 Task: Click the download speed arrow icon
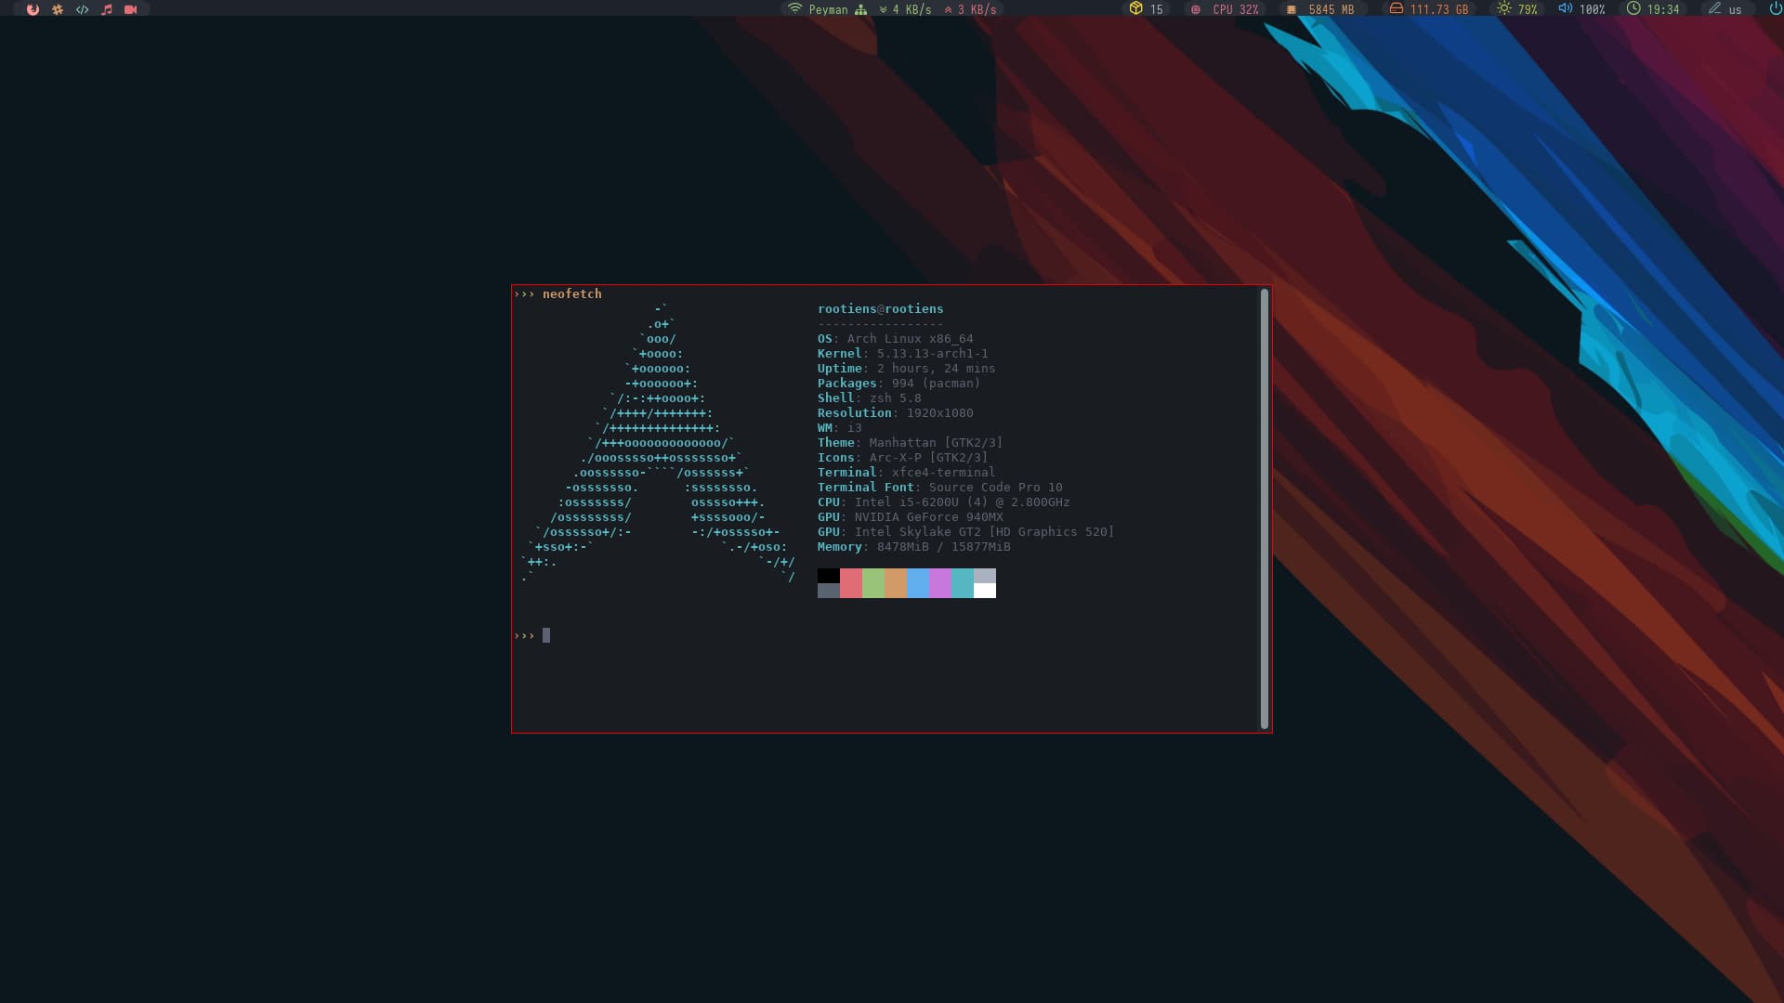coord(884,9)
